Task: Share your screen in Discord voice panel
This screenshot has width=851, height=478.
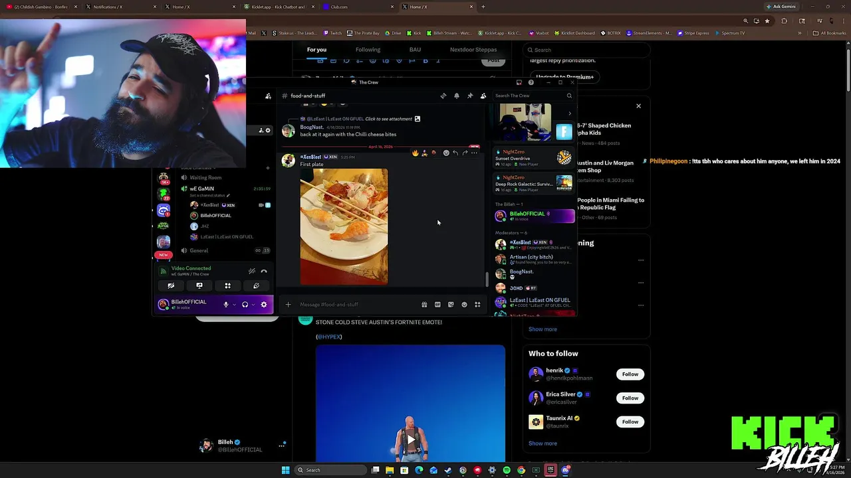Action: point(199,285)
